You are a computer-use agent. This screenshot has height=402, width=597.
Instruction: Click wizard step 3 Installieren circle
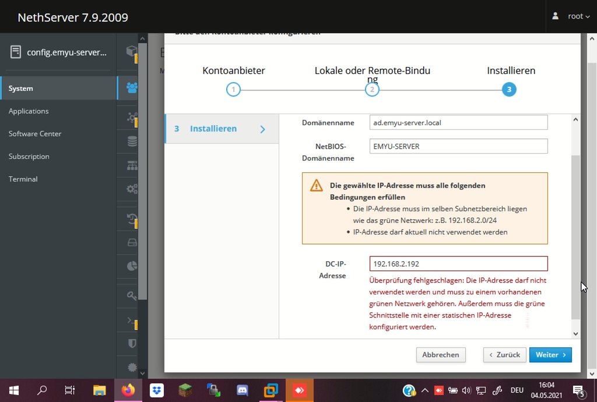(x=509, y=90)
